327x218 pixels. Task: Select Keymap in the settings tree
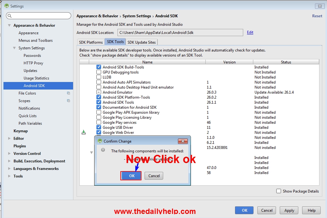point(20,131)
